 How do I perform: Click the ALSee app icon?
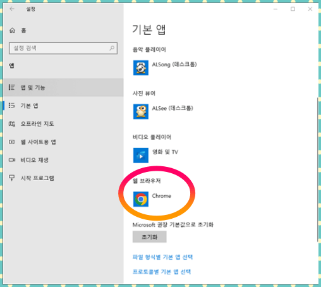click(x=141, y=111)
